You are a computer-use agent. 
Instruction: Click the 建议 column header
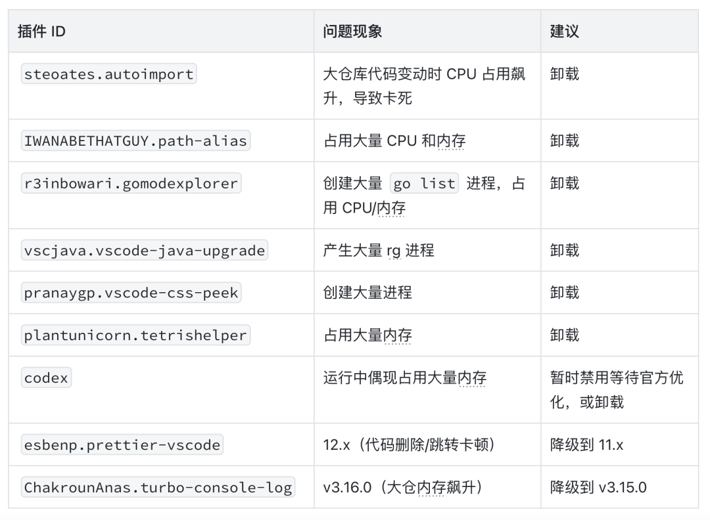(565, 31)
